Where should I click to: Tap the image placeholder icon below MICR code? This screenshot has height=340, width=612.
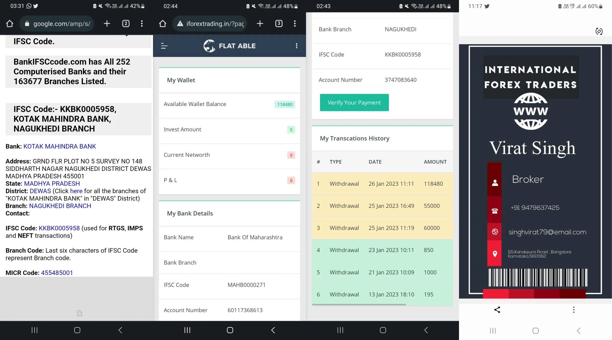[80, 313]
